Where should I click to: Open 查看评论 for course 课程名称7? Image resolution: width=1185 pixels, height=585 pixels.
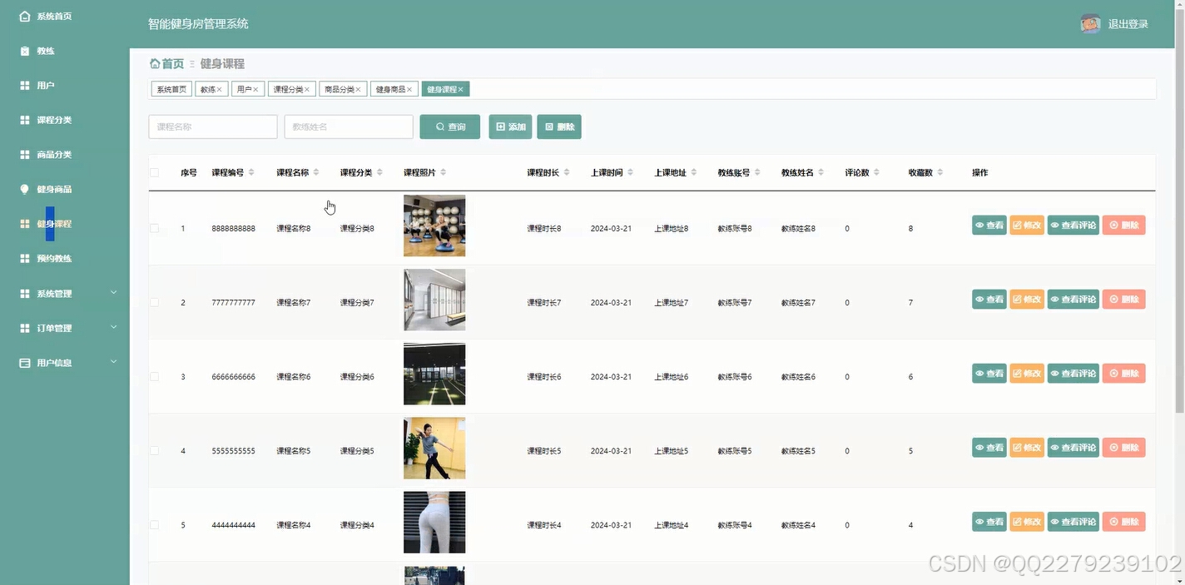pyautogui.click(x=1073, y=299)
